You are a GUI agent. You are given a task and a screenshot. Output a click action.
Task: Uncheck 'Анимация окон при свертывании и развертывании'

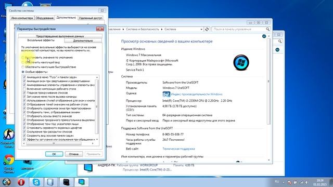coord(24,81)
